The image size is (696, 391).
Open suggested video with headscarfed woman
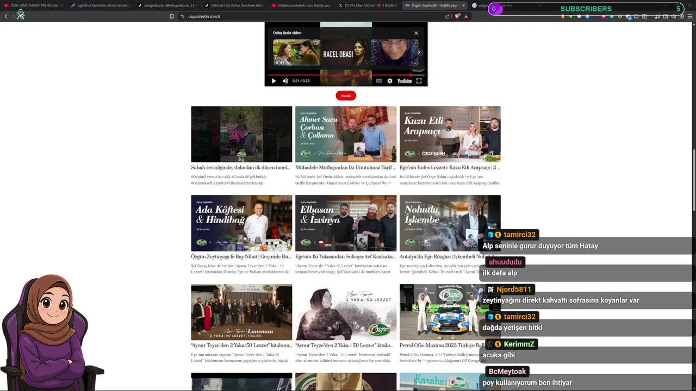coord(395,52)
